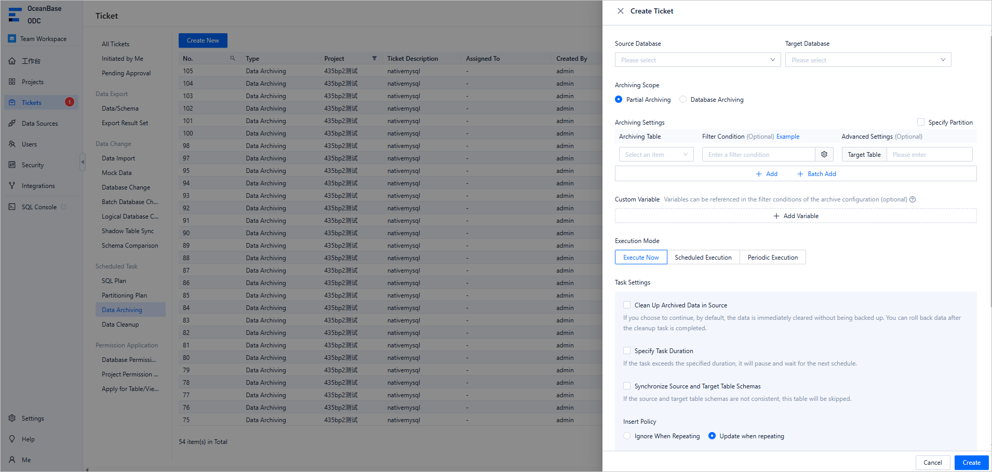This screenshot has height=472, width=992.
Task: Check the Specify Partition checkbox
Action: click(921, 123)
